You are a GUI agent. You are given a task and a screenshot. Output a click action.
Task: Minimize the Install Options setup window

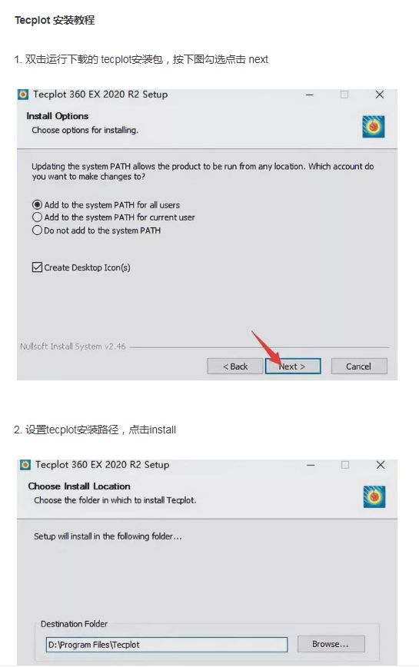pyautogui.click(x=310, y=95)
